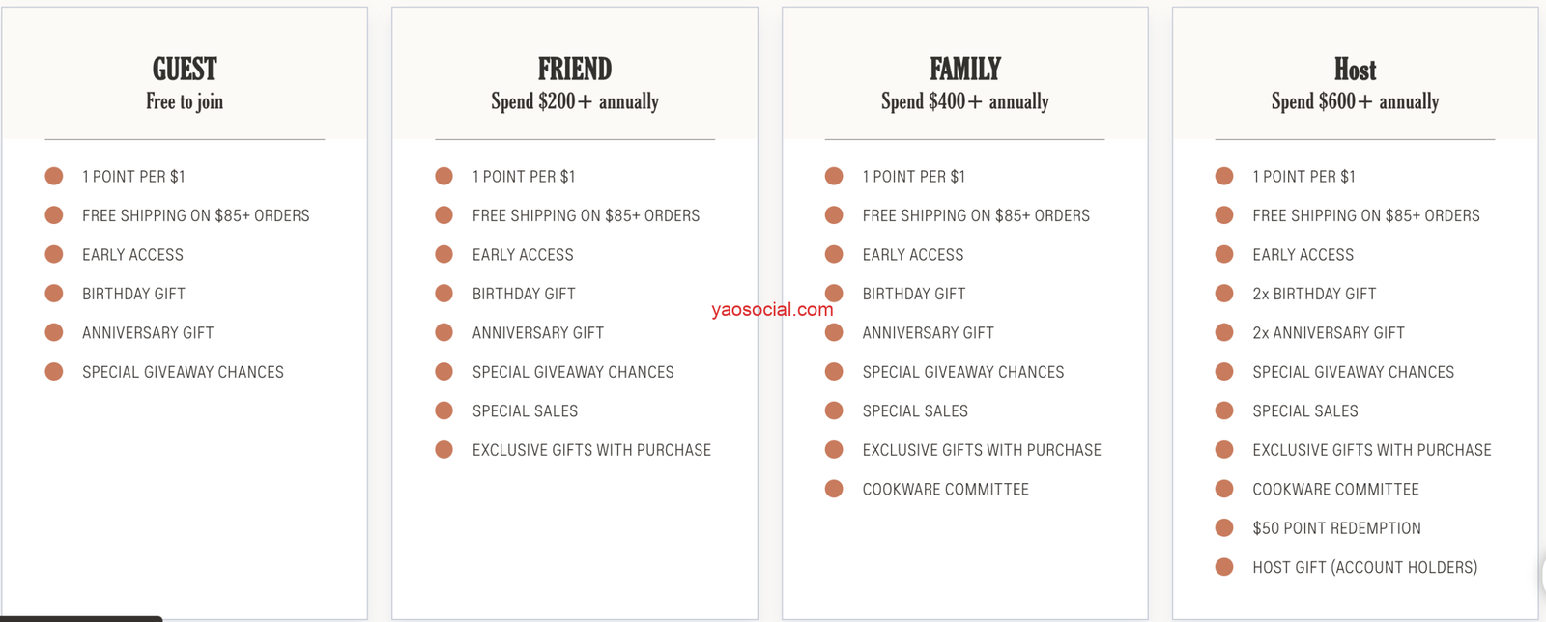Click bullet next to Friend's Exclusive Gifts

click(x=444, y=450)
